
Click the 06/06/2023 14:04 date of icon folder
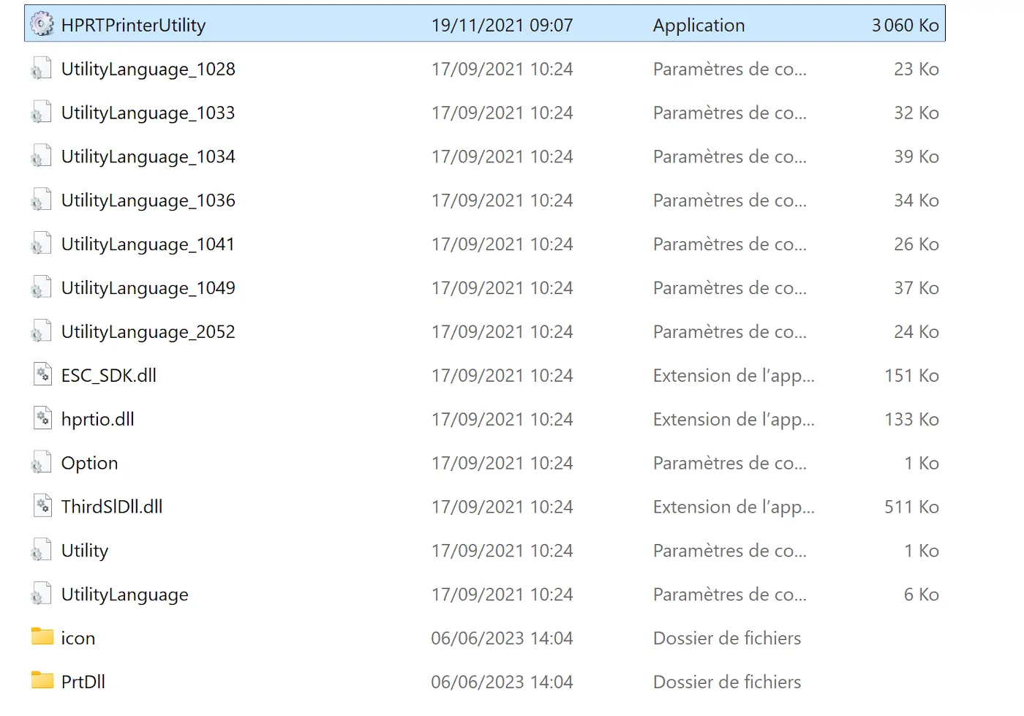[502, 638]
